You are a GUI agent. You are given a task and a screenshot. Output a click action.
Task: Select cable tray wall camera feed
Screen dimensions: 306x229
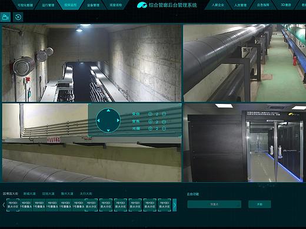(92, 143)
